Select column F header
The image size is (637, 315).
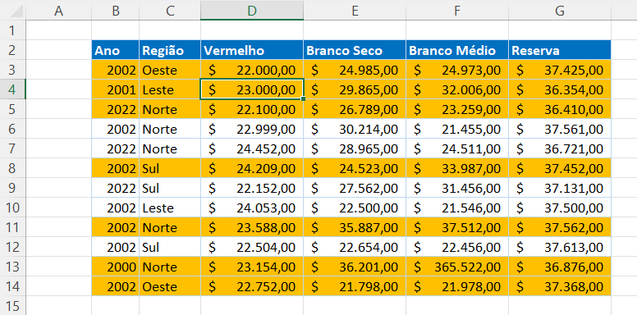[x=457, y=10]
